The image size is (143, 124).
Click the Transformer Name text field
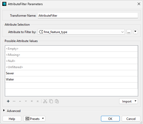coord(88,15)
